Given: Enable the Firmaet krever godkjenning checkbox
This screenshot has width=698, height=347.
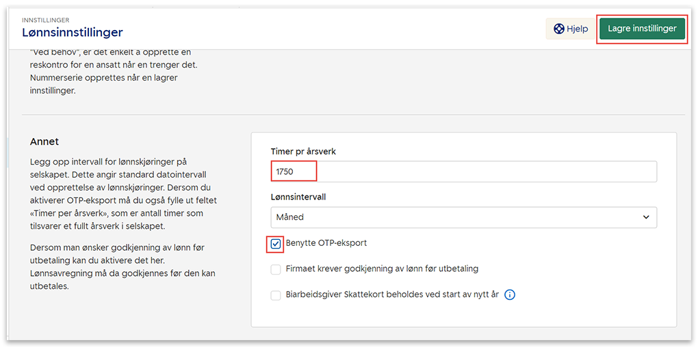Looking at the screenshot, I should (276, 269).
